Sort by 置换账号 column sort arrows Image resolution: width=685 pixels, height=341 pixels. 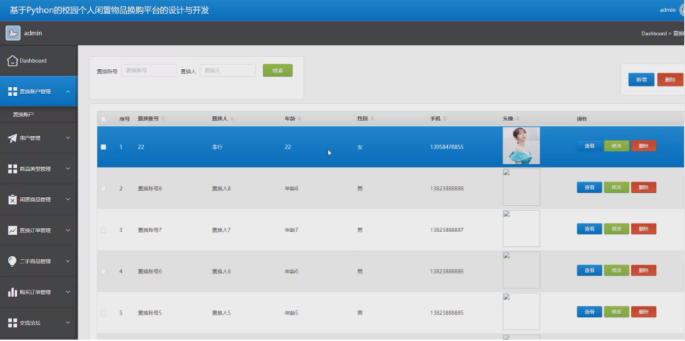pos(163,119)
